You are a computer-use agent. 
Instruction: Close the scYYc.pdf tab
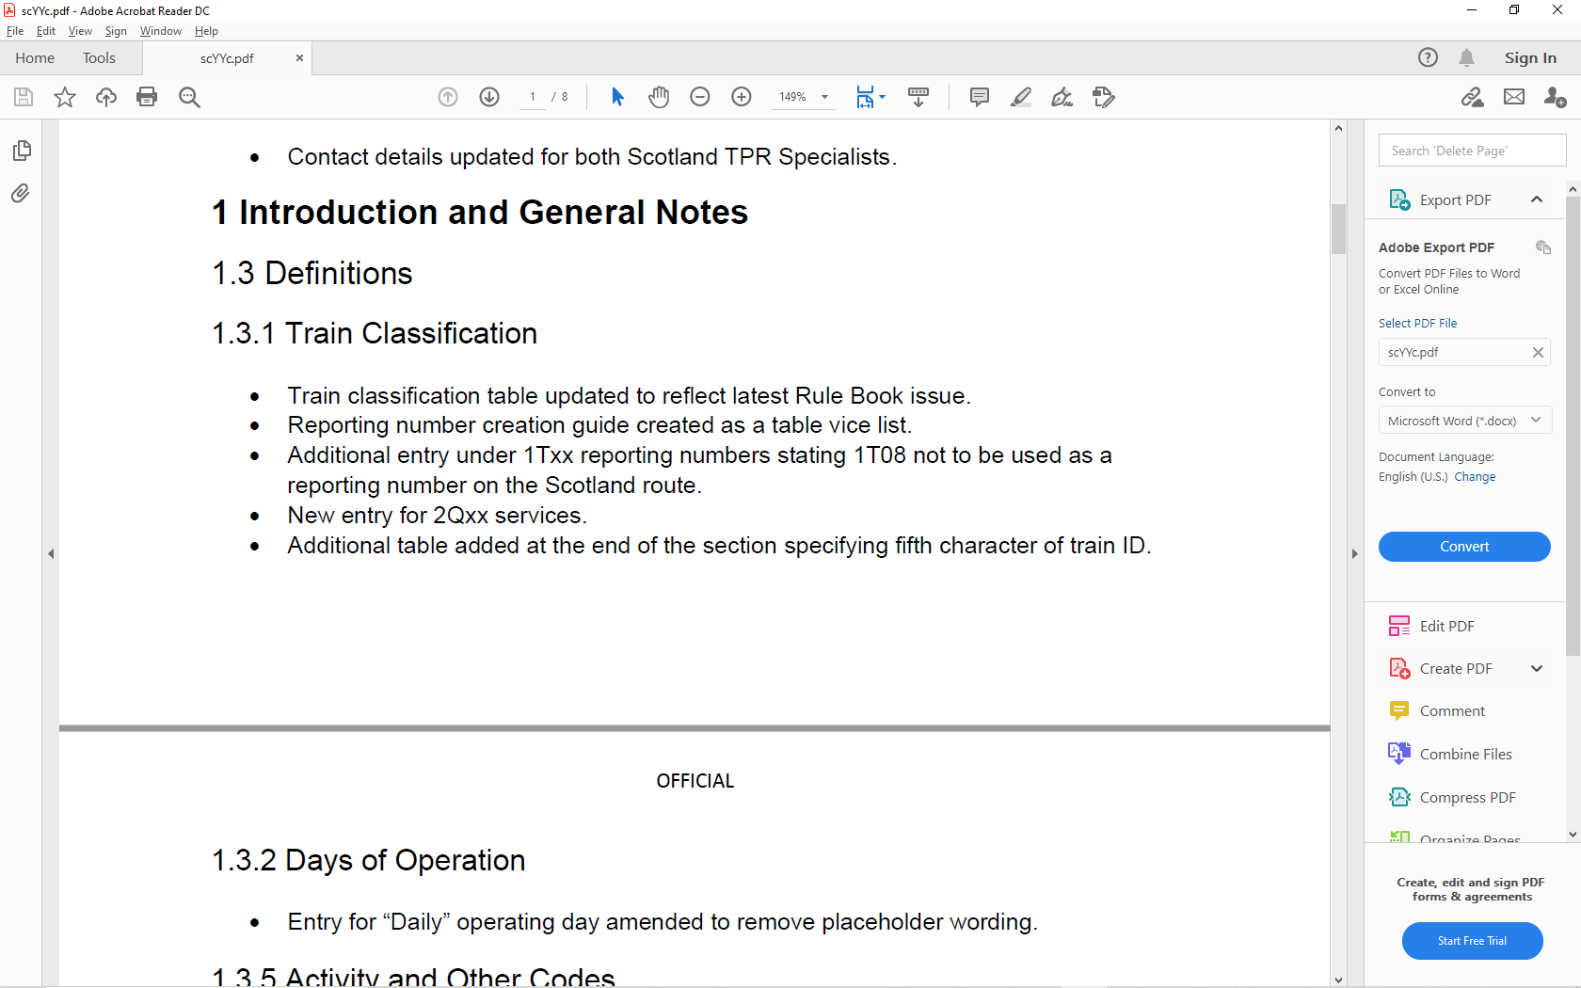(x=299, y=57)
